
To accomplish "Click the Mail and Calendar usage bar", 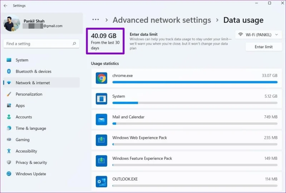I will (x=195, y=124).
